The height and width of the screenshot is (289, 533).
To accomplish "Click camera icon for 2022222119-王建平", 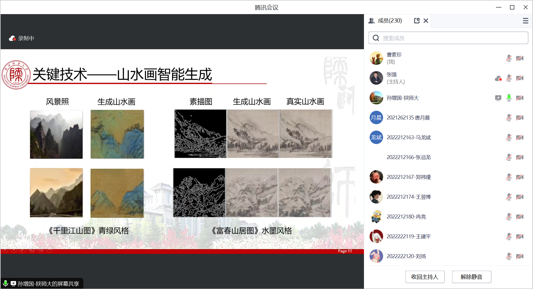I will (x=520, y=236).
